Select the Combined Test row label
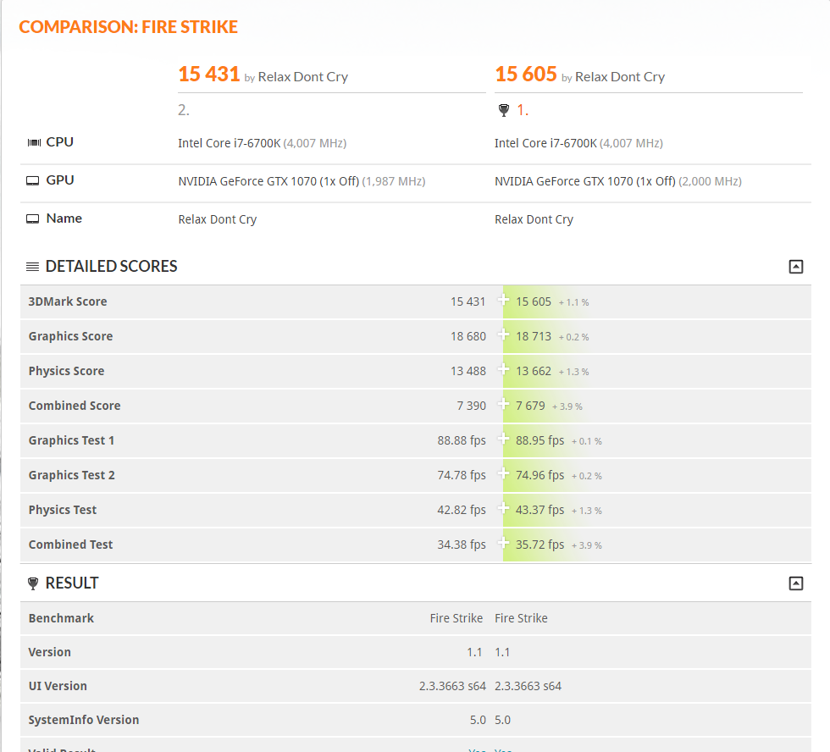Screen dimensions: 830x752 [x=70, y=545]
